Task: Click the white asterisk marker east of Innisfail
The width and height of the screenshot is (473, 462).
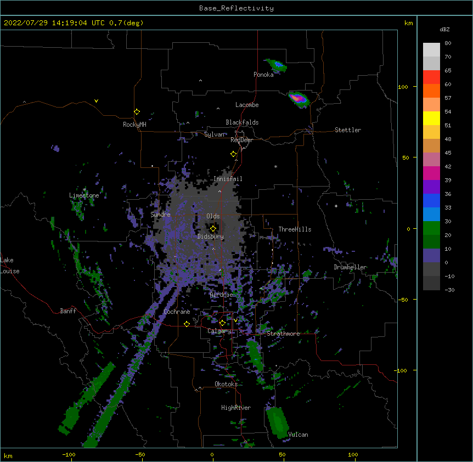Action: (x=275, y=166)
